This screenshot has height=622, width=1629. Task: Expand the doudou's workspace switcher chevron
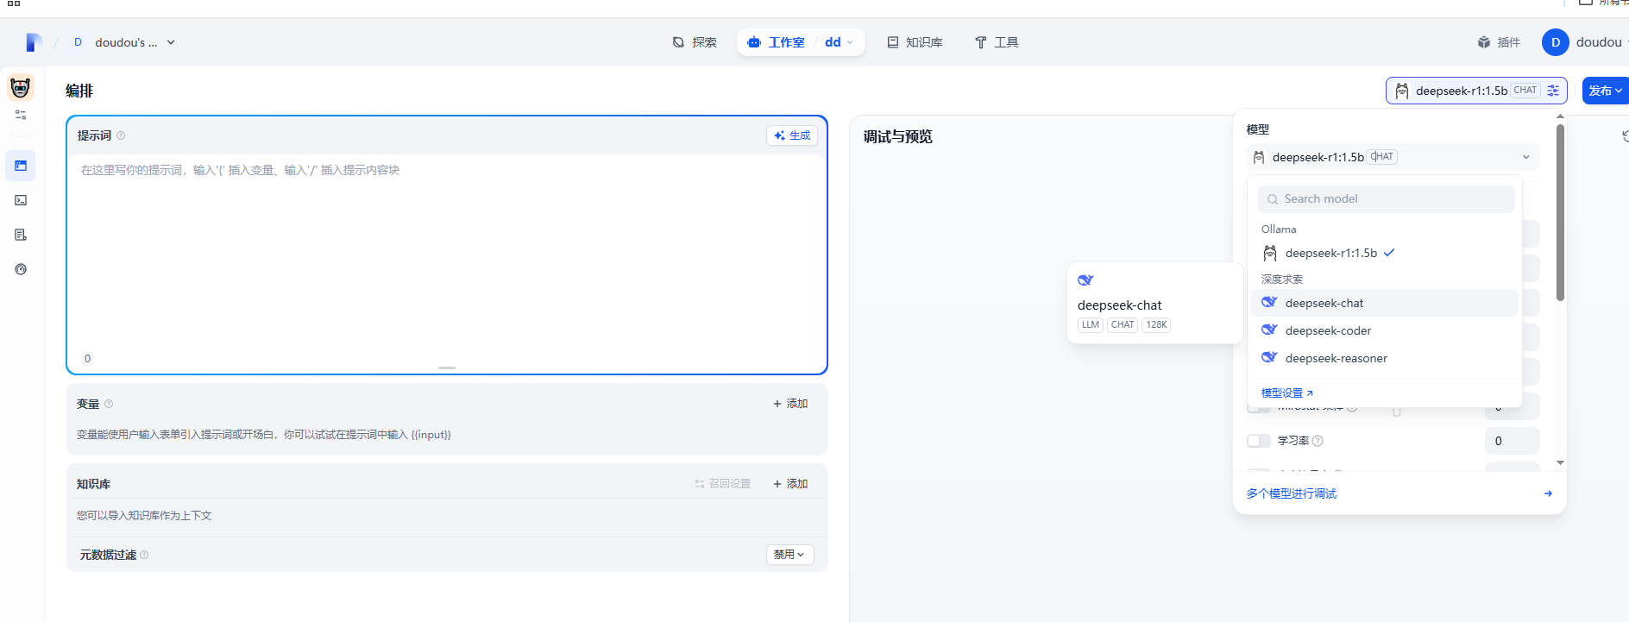pos(171,42)
